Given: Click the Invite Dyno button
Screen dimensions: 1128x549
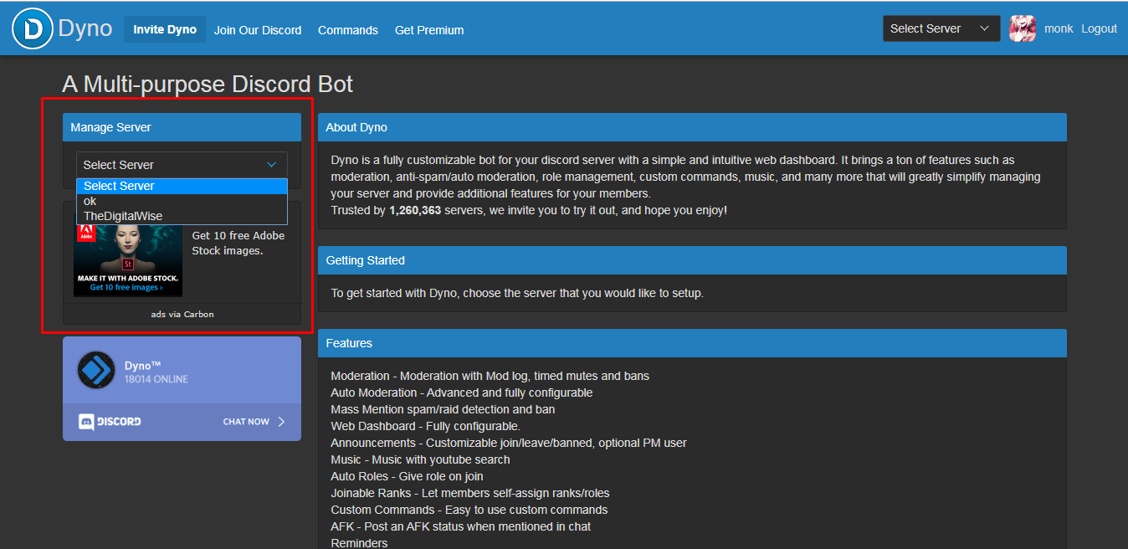Looking at the screenshot, I should 165,29.
